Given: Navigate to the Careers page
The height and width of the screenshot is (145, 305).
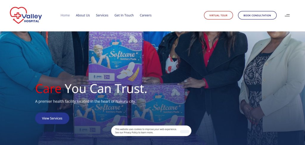Looking at the screenshot, I should click(x=145, y=15).
